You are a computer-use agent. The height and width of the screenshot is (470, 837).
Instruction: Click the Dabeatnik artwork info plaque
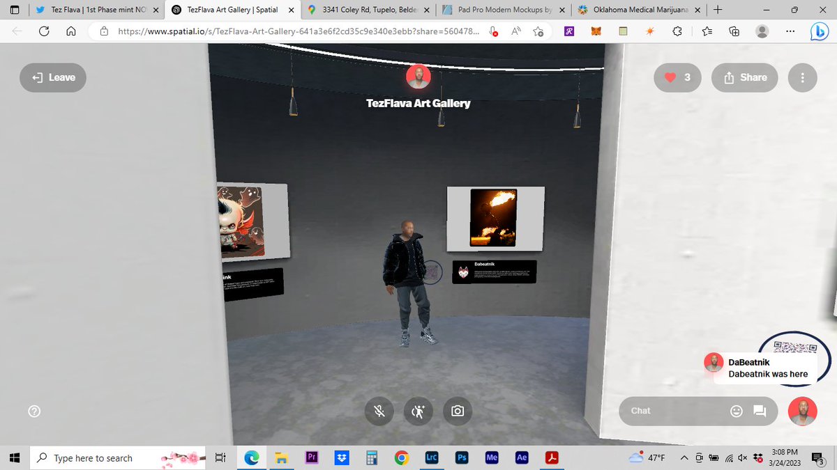pyautogui.click(x=495, y=272)
